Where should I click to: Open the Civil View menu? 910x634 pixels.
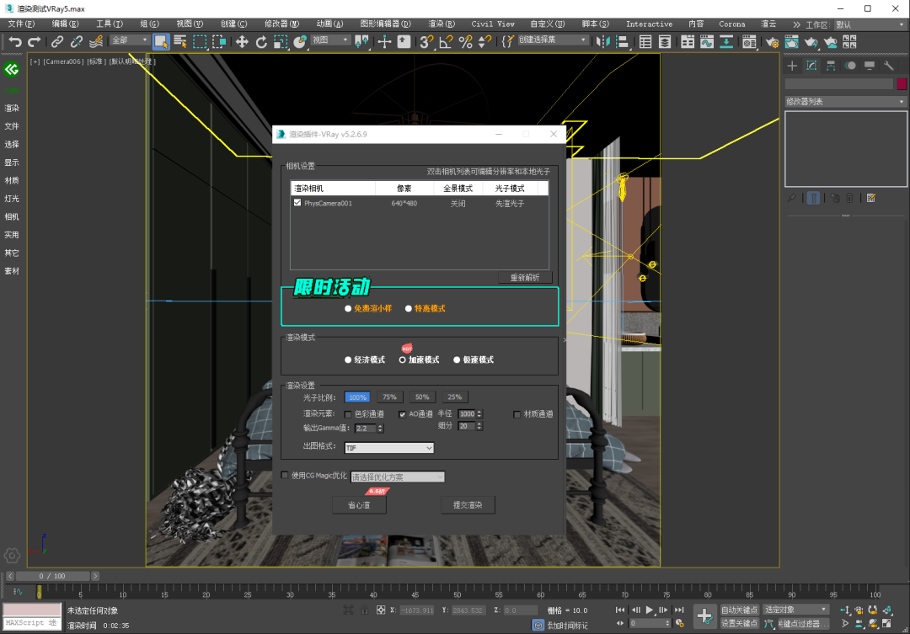(x=493, y=24)
